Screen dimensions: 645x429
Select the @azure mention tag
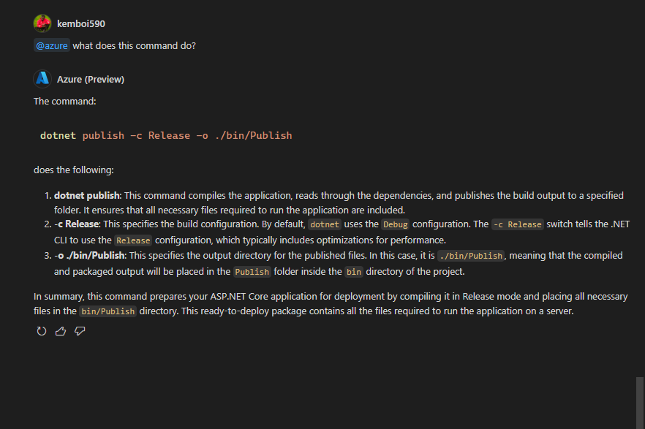pos(52,45)
